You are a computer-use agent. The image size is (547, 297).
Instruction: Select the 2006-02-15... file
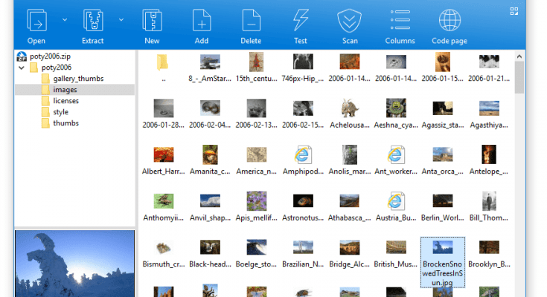(303, 114)
